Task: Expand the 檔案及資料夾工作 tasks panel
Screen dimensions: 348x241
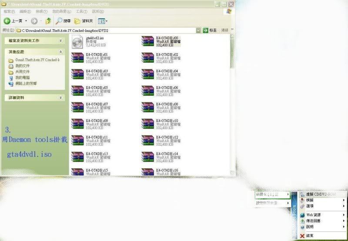Action: pyautogui.click(x=60, y=41)
